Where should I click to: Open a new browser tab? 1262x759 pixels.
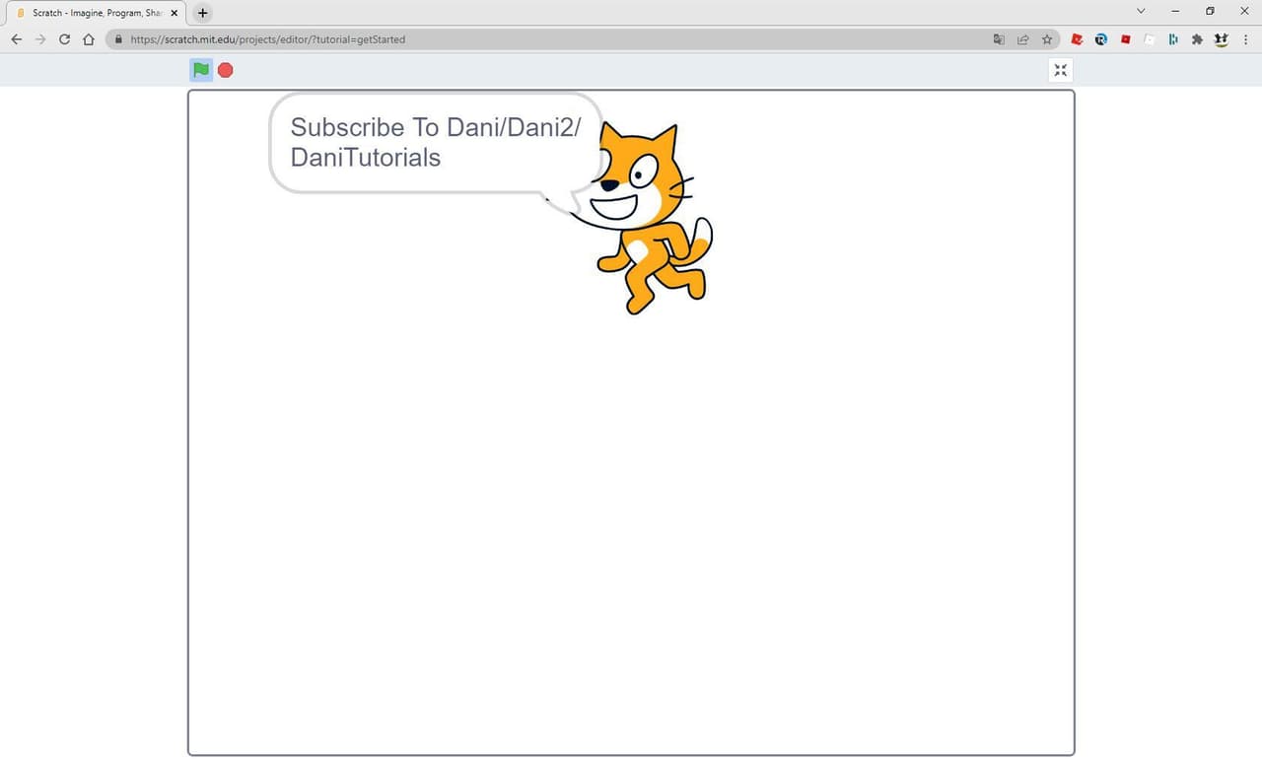coord(203,13)
